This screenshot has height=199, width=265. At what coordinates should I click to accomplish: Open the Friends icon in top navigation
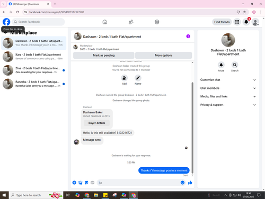click(x=131, y=22)
